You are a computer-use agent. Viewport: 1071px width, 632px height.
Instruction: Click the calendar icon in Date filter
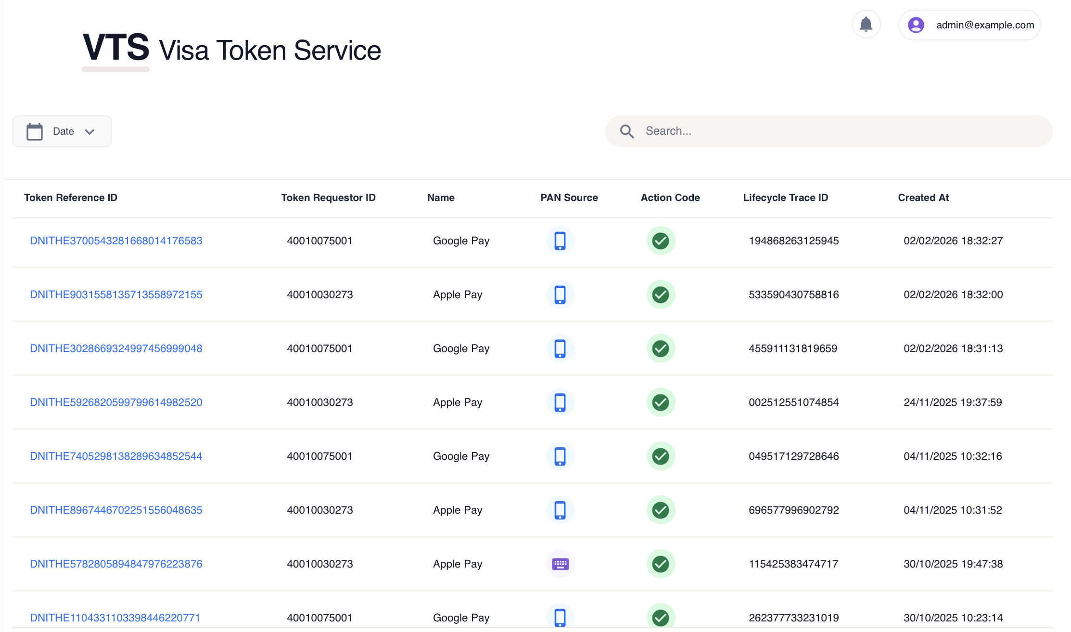[x=34, y=131]
